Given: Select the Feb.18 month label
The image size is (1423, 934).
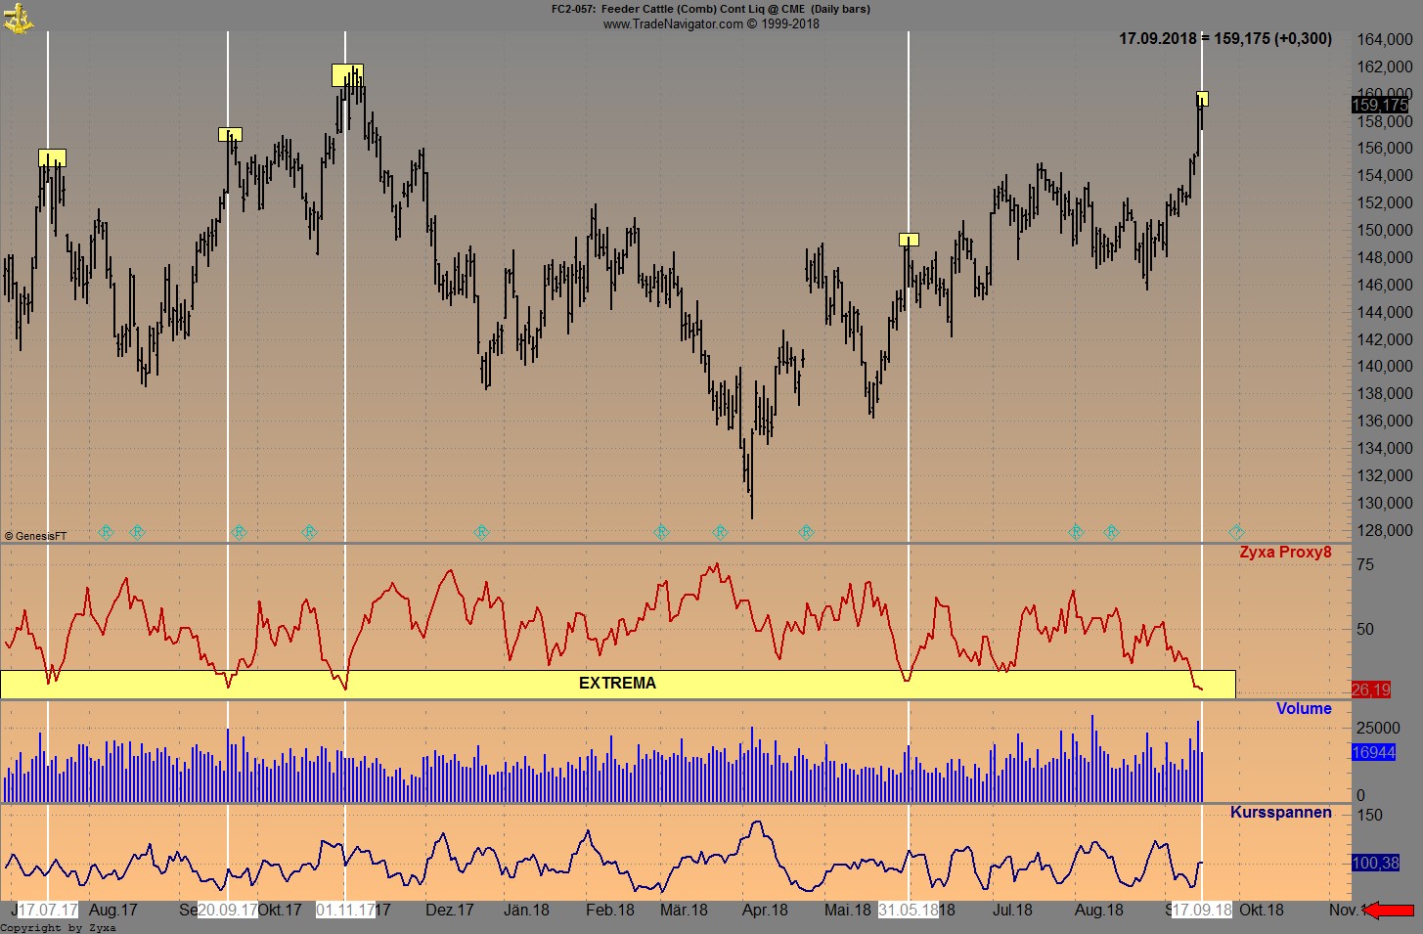Looking at the screenshot, I should click(610, 910).
